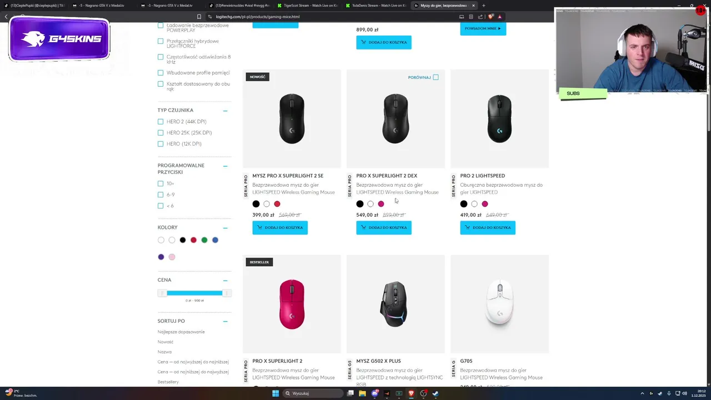Sort by Cena od najwyższej do najniższej

point(193,362)
